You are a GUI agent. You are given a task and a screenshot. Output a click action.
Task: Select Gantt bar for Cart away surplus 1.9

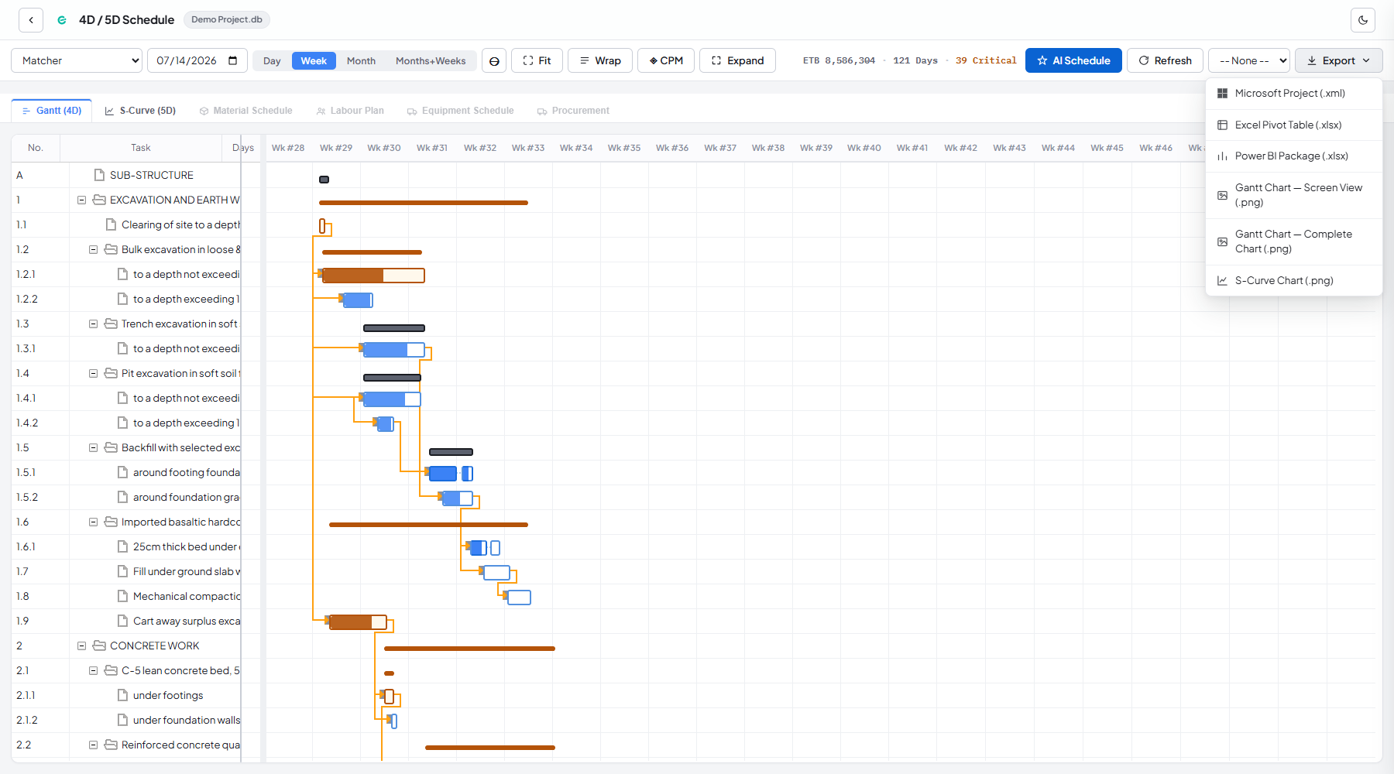358,622
